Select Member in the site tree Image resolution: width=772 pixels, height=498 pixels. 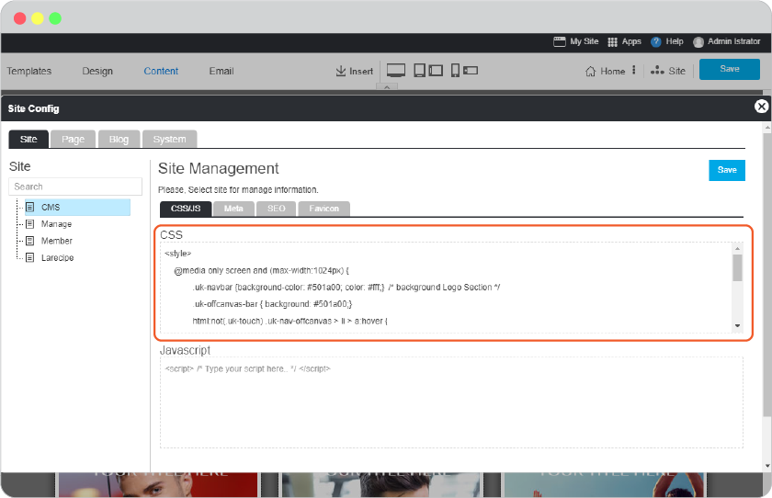pyautogui.click(x=57, y=241)
